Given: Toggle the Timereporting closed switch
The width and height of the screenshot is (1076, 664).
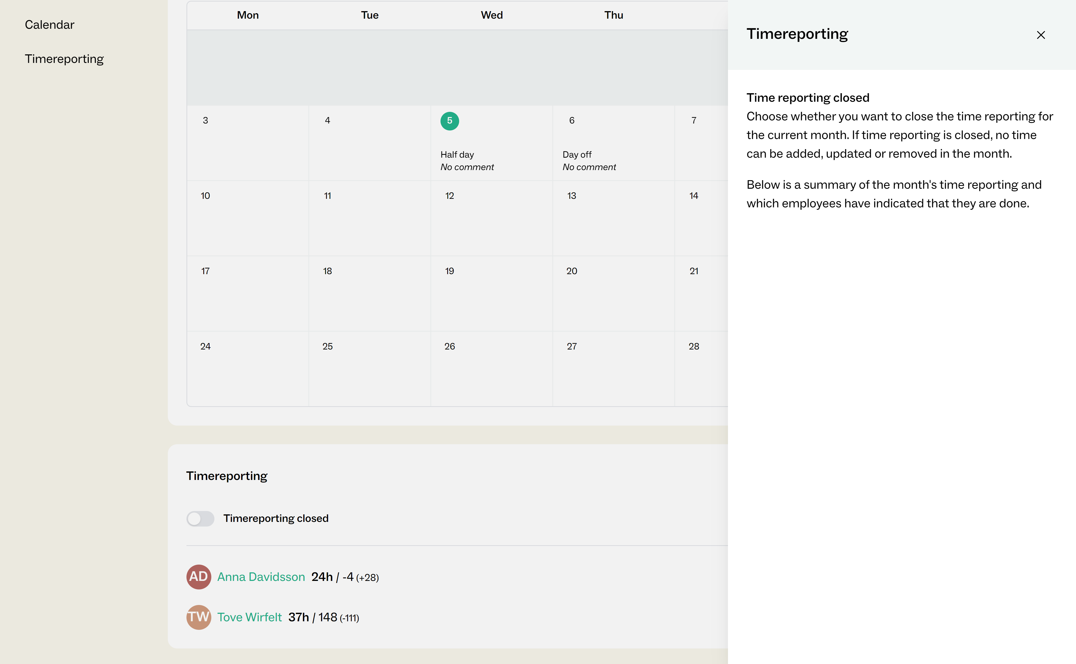Looking at the screenshot, I should pyautogui.click(x=200, y=519).
